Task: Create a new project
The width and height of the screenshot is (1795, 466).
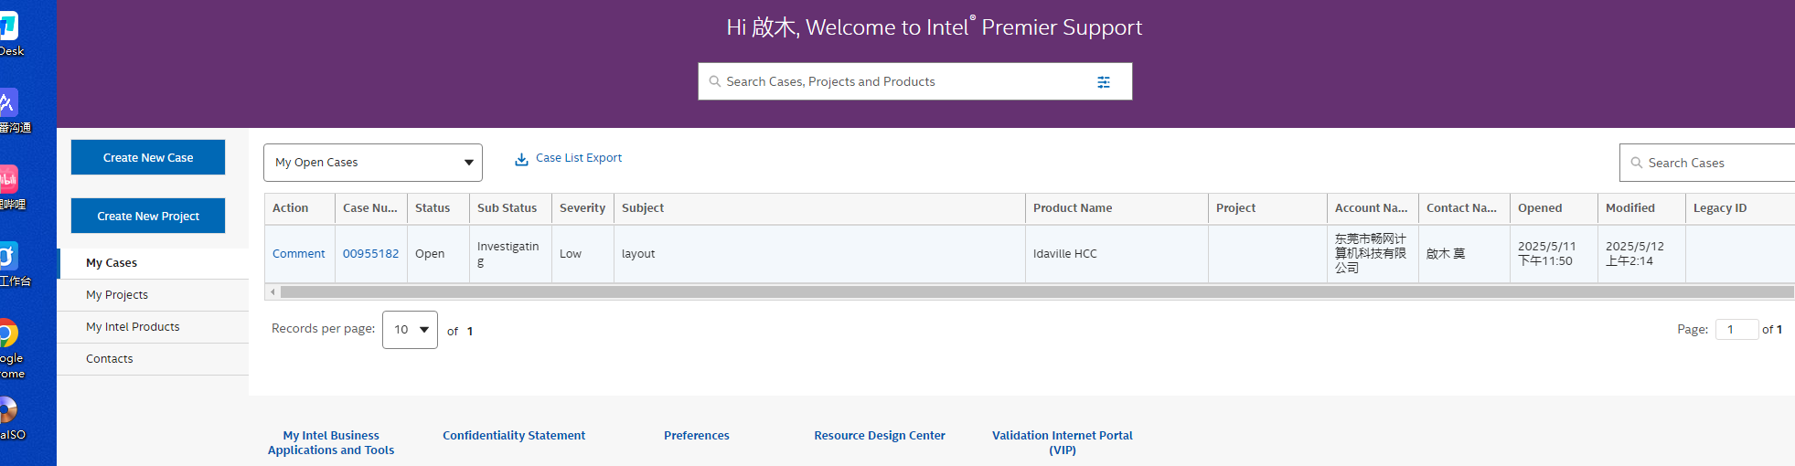Action: click(x=148, y=216)
